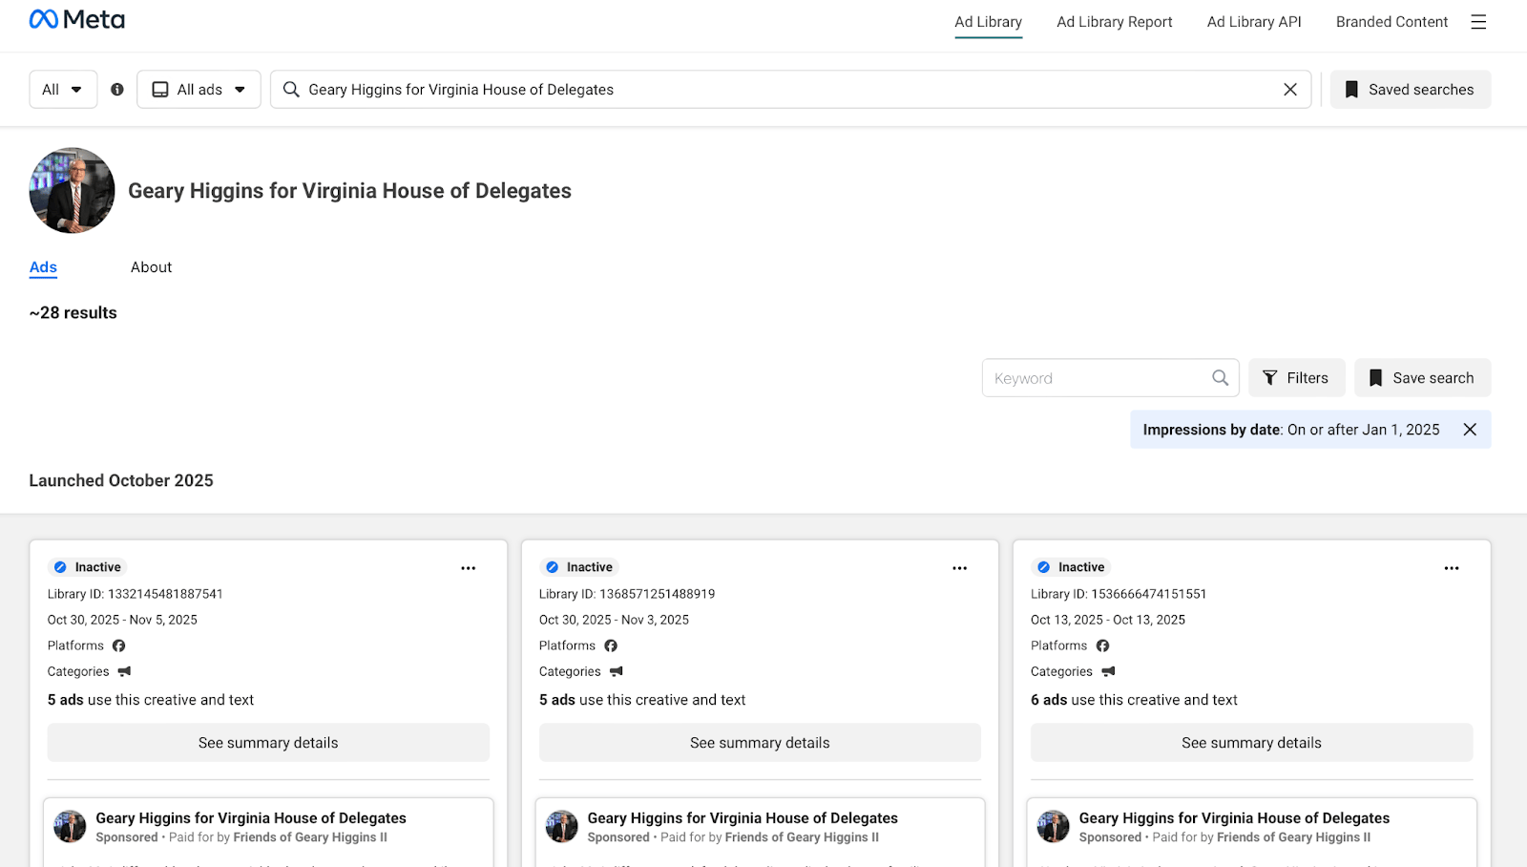Open three-dot menu on first ad card
The width and height of the screenshot is (1527, 867).
coord(468,568)
